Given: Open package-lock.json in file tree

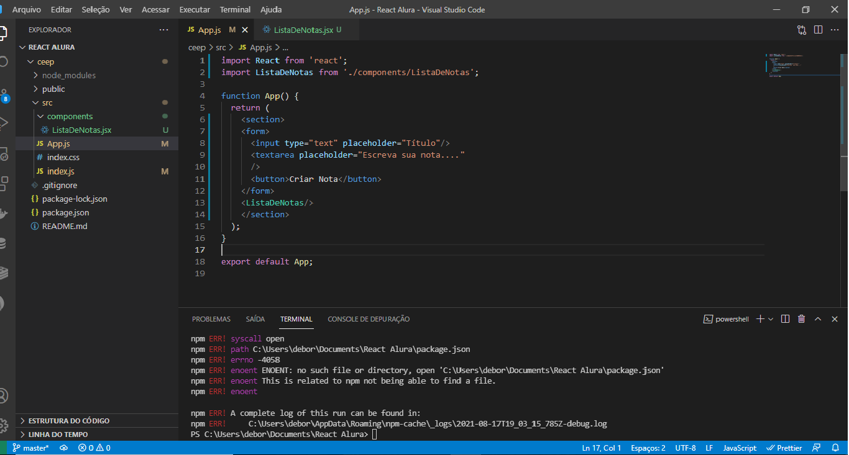Looking at the screenshot, I should pyautogui.click(x=96, y=199).
